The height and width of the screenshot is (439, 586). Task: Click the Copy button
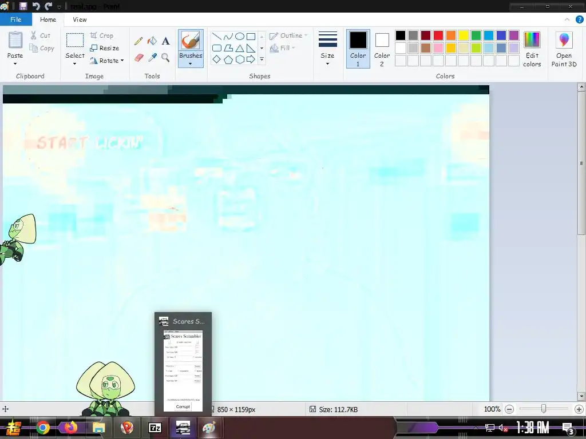[42, 48]
